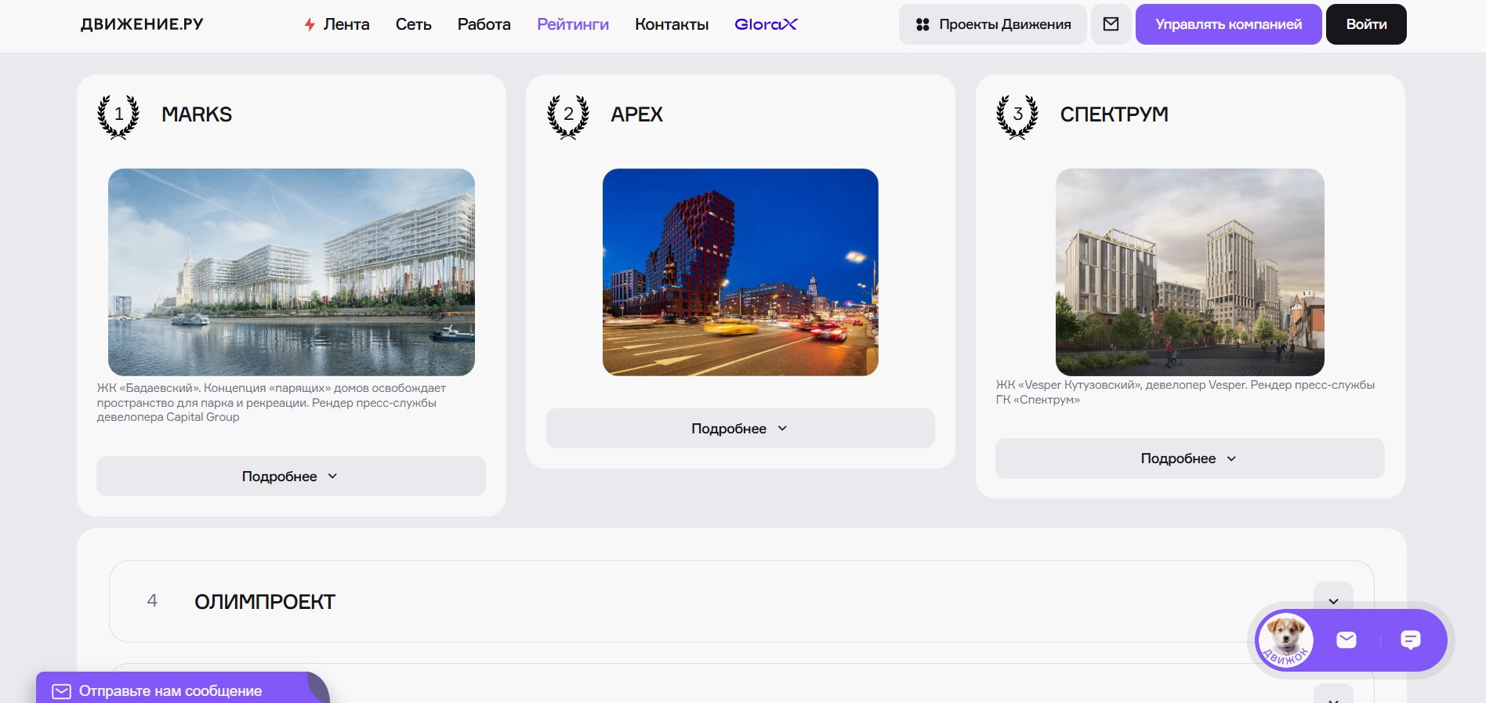This screenshot has height=703, width=1486.
Task: Open the APEX red building night photo
Action: (x=741, y=272)
